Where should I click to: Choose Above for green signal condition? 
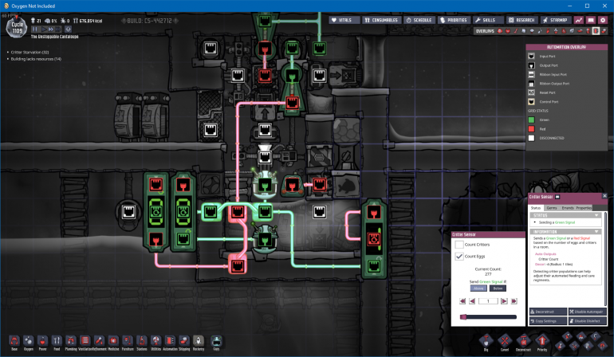coord(478,288)
